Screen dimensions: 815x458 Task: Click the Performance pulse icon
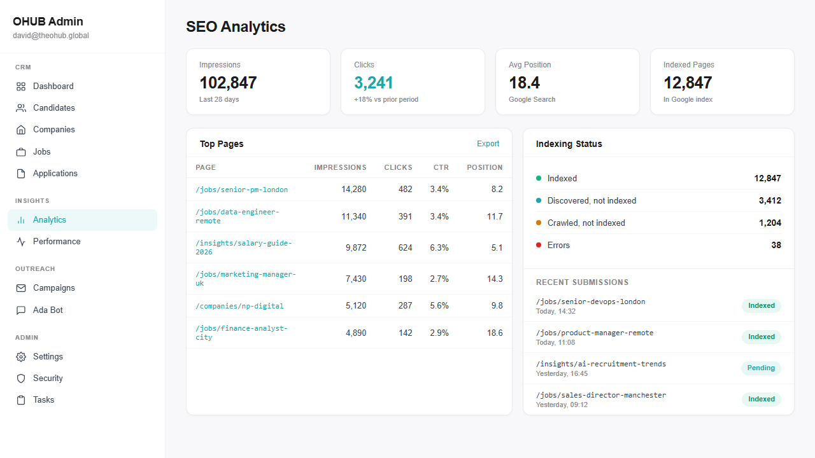[x=21, y=242]
